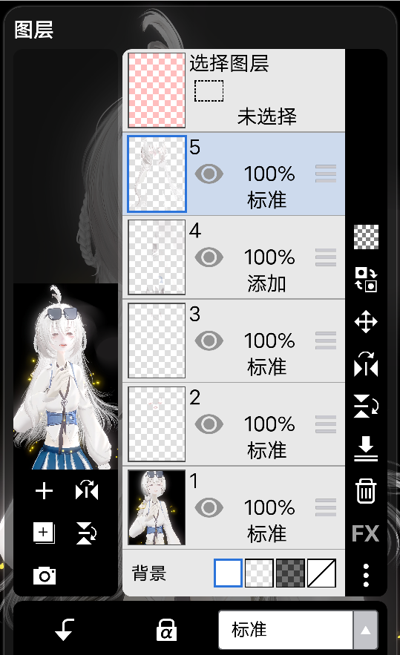
Task: Toggle visibility of layer 4 添加
Action: click(209, 257)
